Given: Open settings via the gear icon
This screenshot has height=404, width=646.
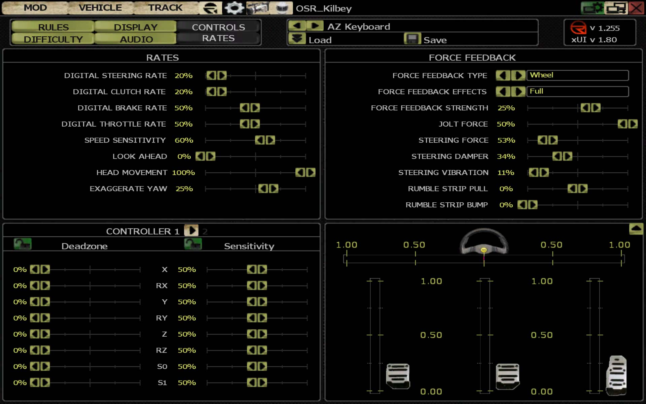Looking at the screenshot, I should coord(234,8).
